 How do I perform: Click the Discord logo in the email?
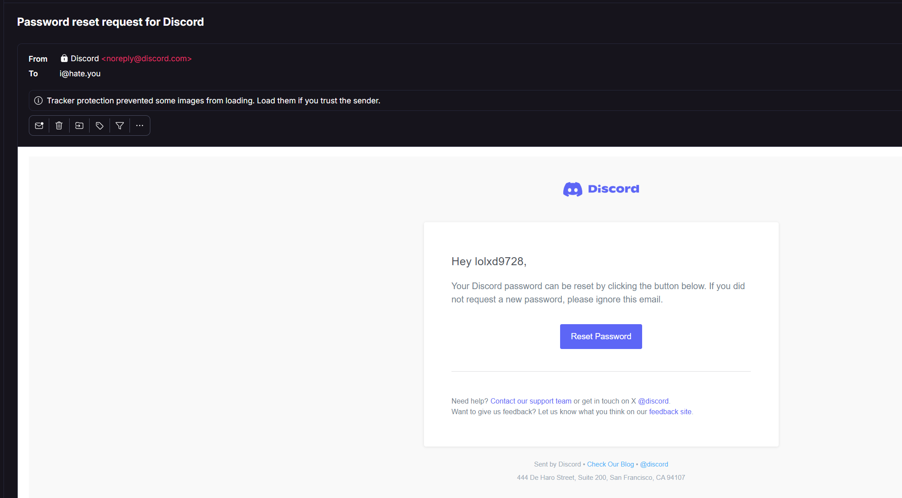pos(601,189)
